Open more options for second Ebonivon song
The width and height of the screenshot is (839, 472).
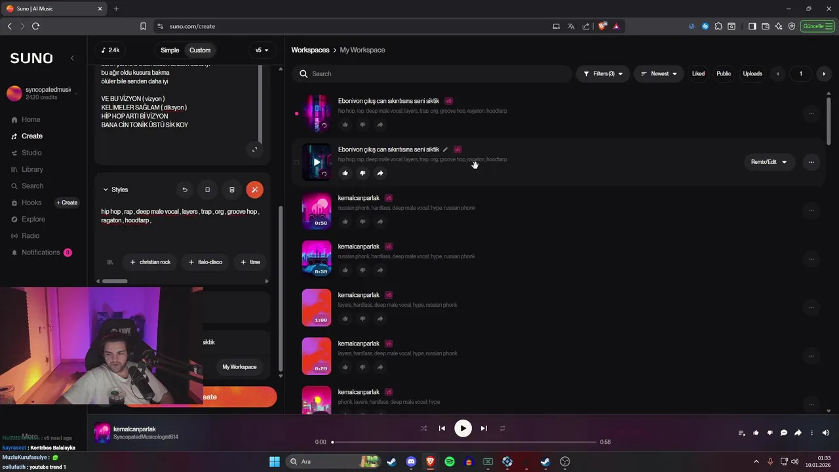[811, 162]
